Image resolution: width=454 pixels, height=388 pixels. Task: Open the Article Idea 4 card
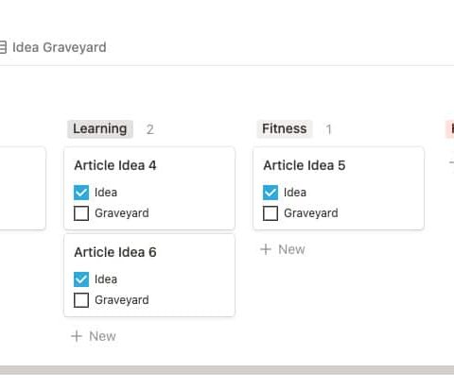click(149, 188)
